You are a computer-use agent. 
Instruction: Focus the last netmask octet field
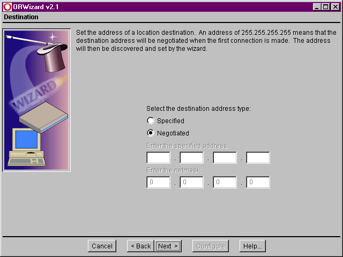(258, 183)
